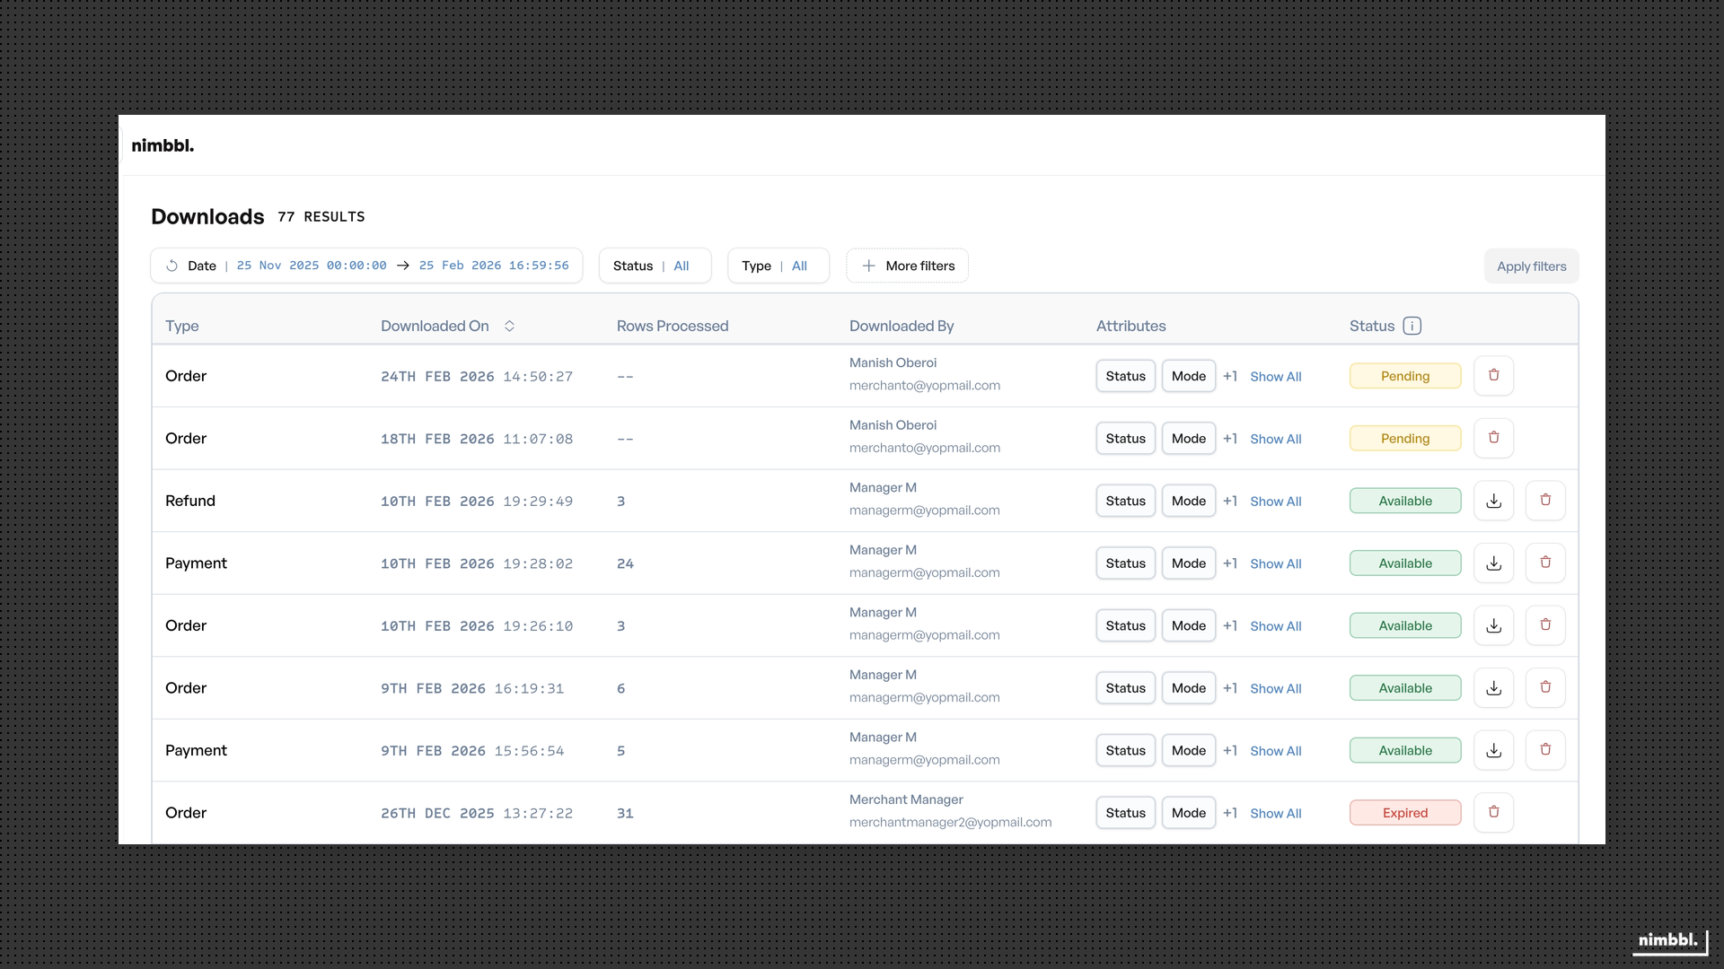Click the trash icon on the first Pending order
The width and height of the screenshot is (1724, 969).
point(1493,375)
